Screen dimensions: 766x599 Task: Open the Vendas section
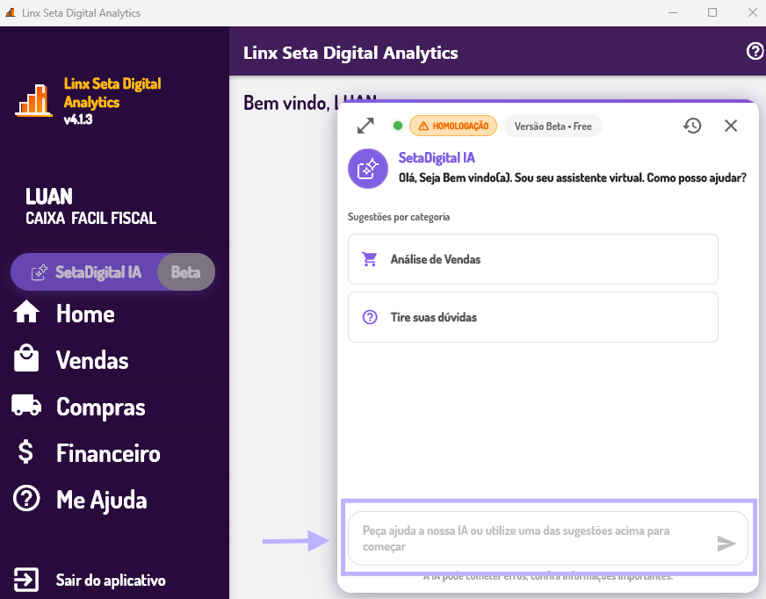(x=92, y=360)
